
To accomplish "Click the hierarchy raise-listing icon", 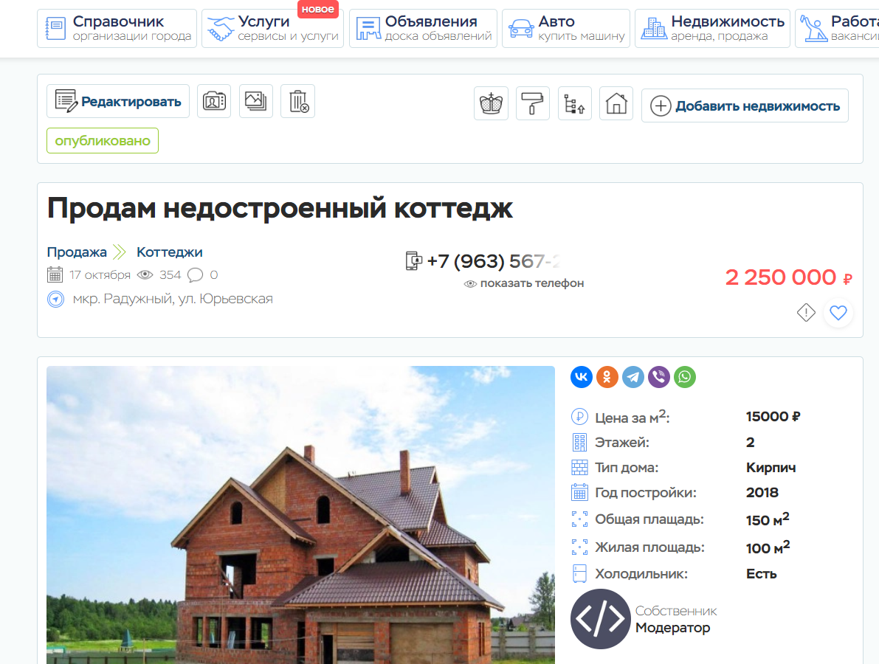I will click(574, 103).
